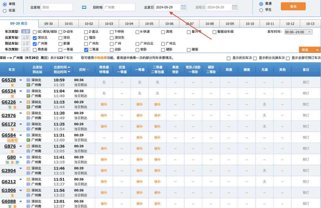Image resolution: width=321 pixels, height=208 pixels.
Task: Collapse the 筛选 filter panel
Action: 310,50
